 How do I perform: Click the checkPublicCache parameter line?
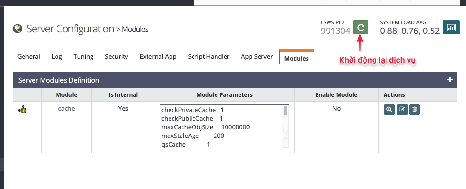(x=192, y=119)
